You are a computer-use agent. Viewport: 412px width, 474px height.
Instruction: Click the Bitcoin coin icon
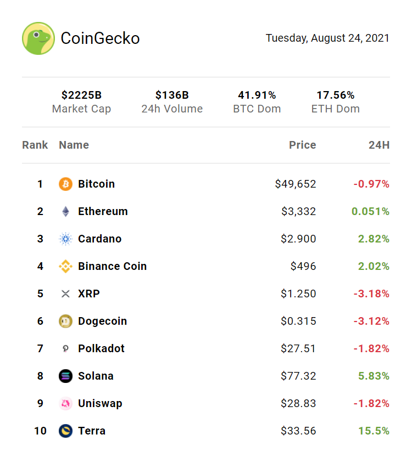pos(65,184)
